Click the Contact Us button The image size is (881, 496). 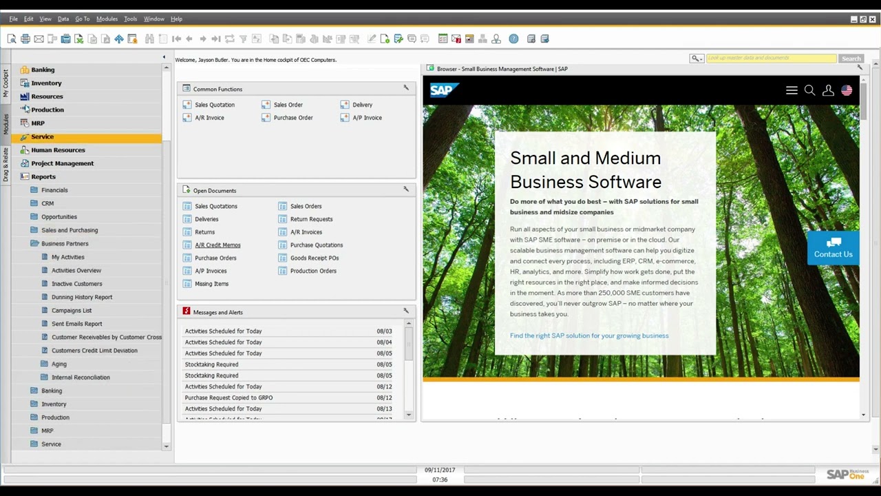pos(833,248)
